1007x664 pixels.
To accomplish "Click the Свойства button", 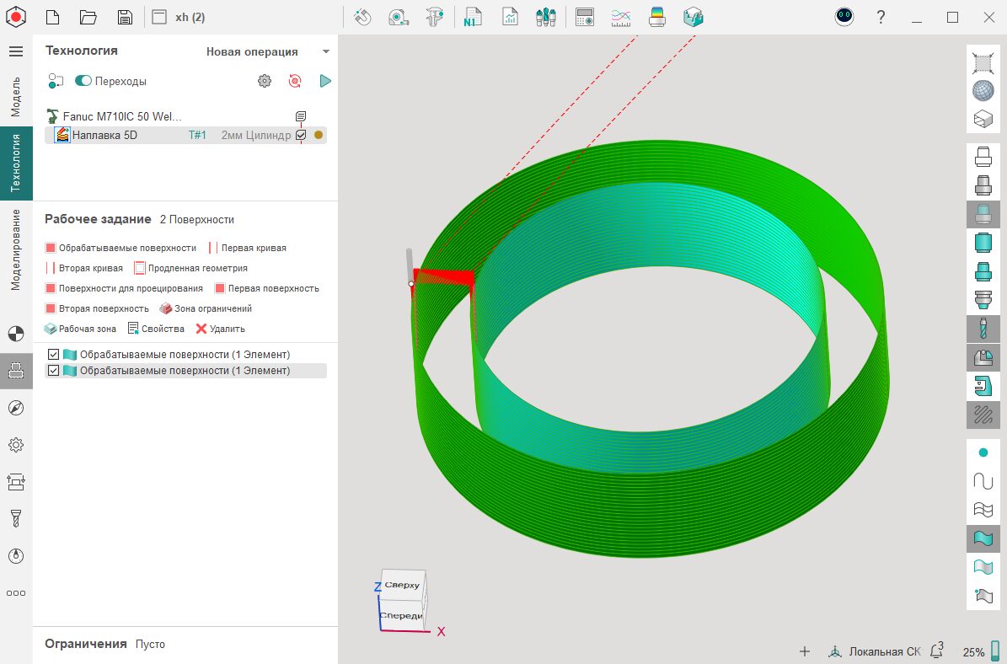I will (156, 329).
